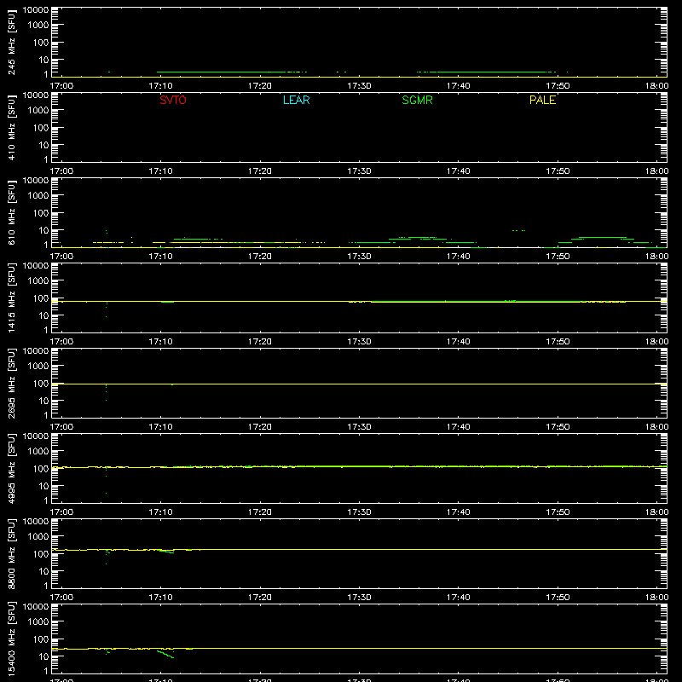Click the 100 tick label of 610 MHz panel
Viewport: 682px width, 682px height.
point(41,213)
